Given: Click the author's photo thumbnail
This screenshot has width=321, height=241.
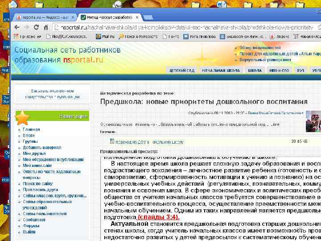Looking at the screenshot, I should [x=313, y=121].
